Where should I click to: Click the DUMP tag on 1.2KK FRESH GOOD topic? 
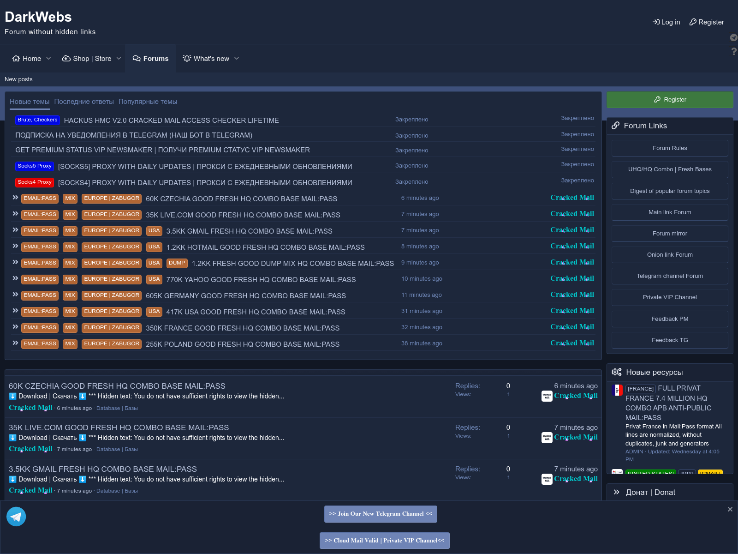click(x=177, y=263)
